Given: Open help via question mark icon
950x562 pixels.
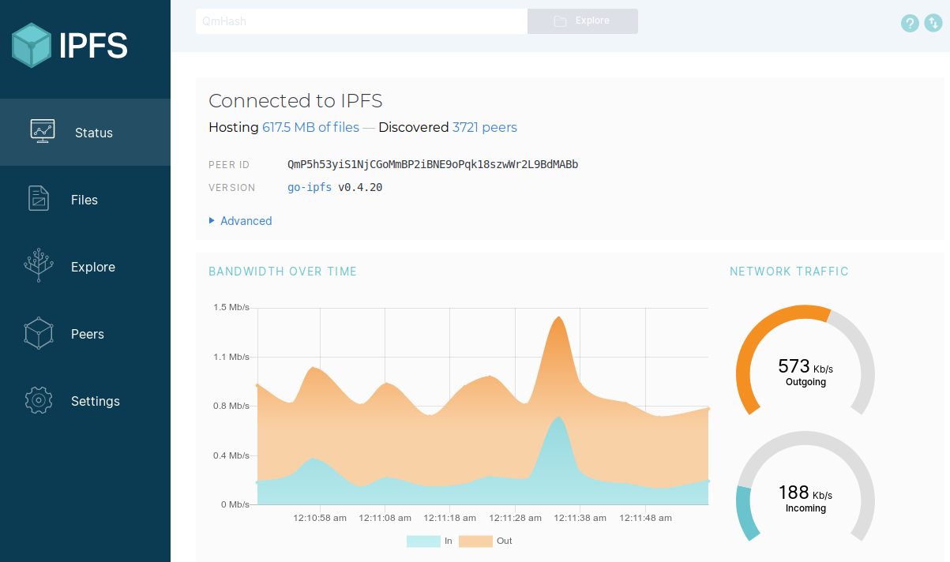Looking at the screenshot, I should click(x=911, y=23).
